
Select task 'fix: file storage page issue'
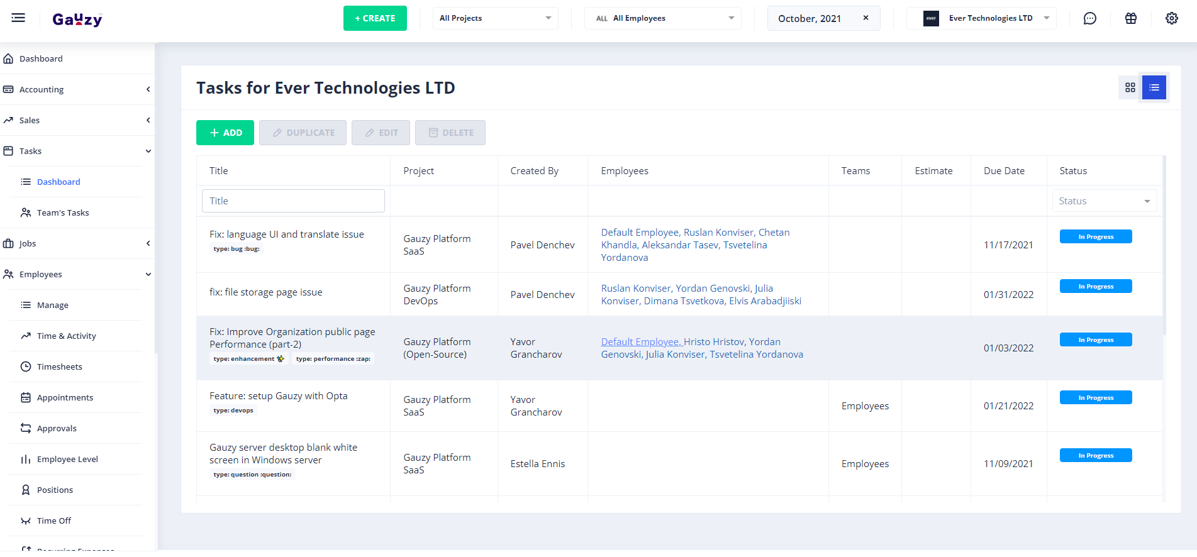pos(266,292)
